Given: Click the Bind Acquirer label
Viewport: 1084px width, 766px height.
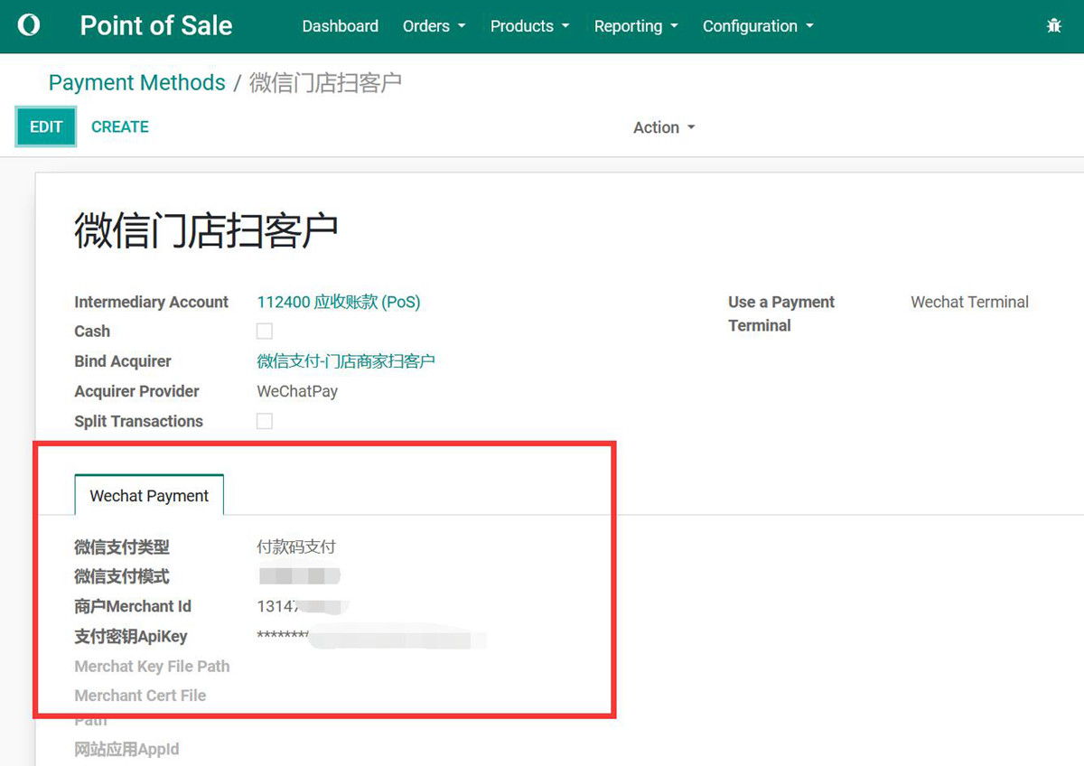Looking at the screenshot, I should click(x=123, y=361).
